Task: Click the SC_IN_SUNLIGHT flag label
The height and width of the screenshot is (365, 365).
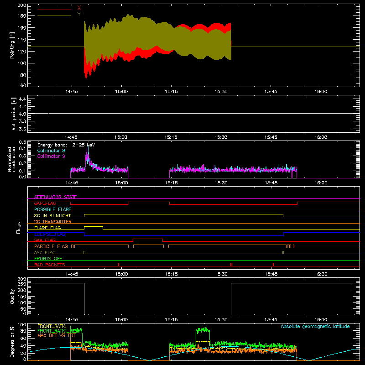Action: coord(52,215)
